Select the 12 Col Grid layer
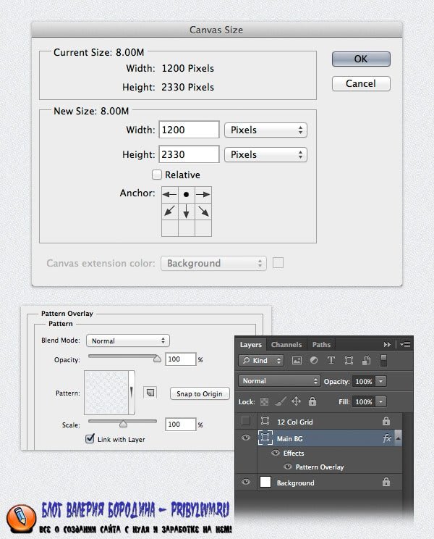Image resolution: width=434 pixels, height=539 pixels. (294, 422)
